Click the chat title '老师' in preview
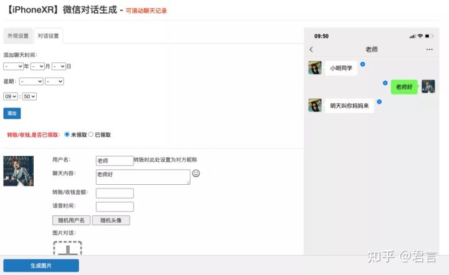The height and width of the screenshot is (275, 449). click(x=372, y=49)
